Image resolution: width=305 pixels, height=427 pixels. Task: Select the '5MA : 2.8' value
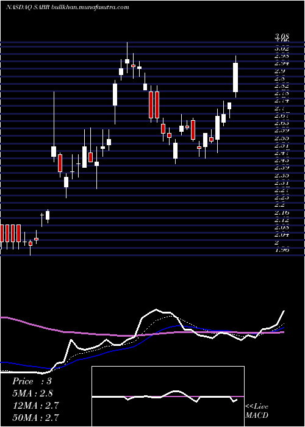click(x=33, y=393)
